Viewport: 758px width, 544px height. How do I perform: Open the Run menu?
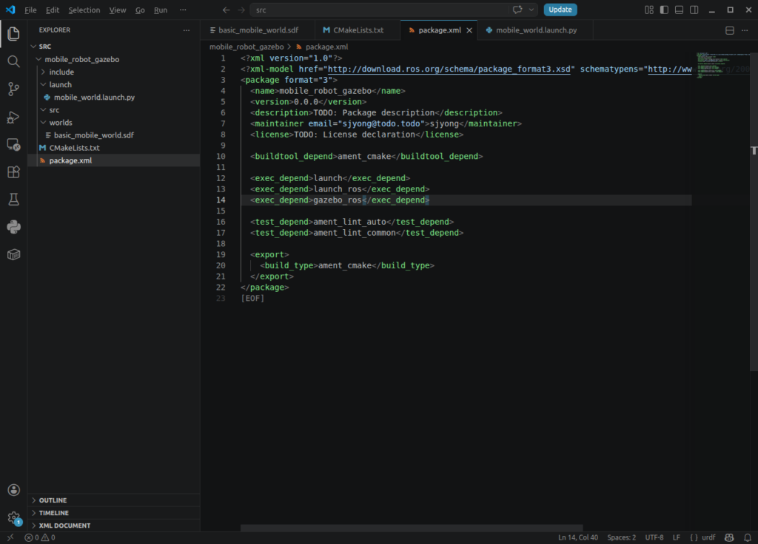(x=161, y=10)
